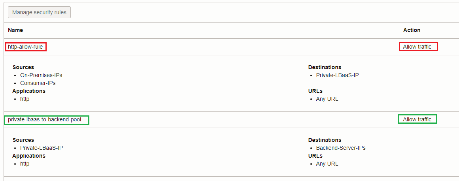Click Applications heading in private-lbaas-to-backend-pool rule
The width and height of the screenshot is (459, 181).
tap(29, 156)
